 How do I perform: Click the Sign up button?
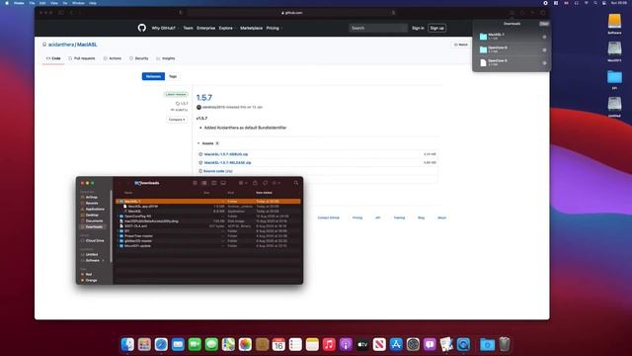pos(436,28)
